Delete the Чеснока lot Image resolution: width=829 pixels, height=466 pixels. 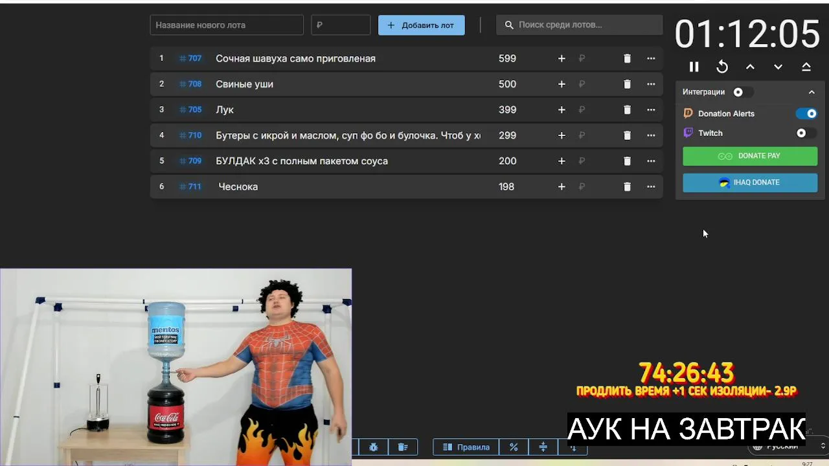point(627,186)
